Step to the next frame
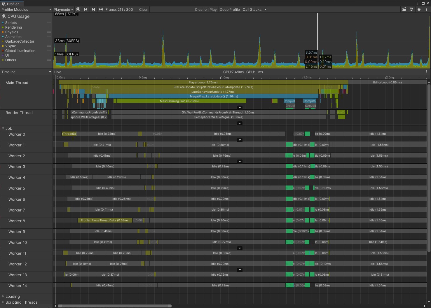This screenshot has width=431, height=308. coord(93,9)
